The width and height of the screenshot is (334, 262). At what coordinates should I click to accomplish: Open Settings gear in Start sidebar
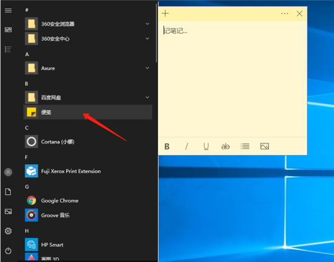pyautogui.click(x=9, y=231)
